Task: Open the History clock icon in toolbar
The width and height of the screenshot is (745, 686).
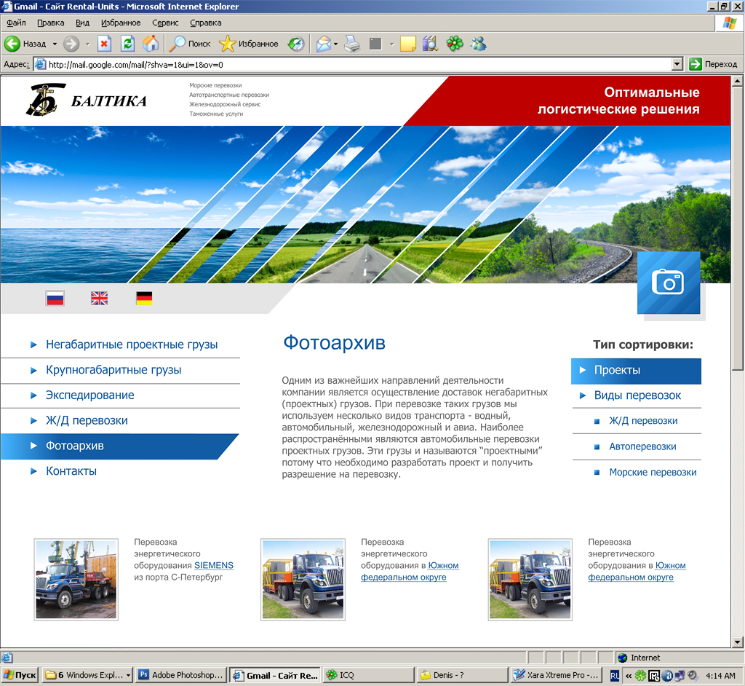Action: [295, 44]
